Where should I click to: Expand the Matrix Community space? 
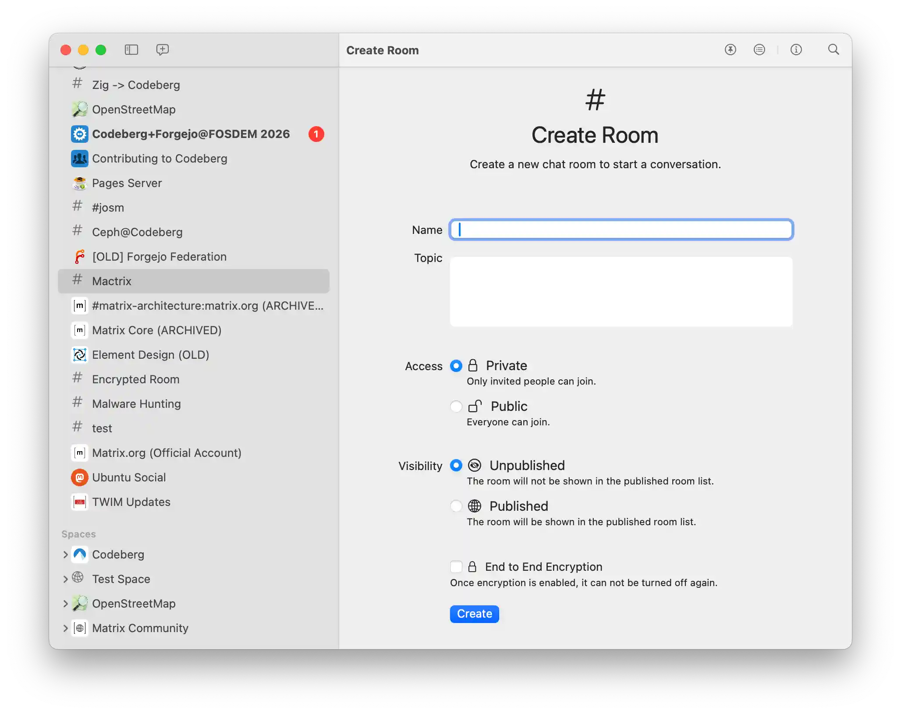pos(65,628)
